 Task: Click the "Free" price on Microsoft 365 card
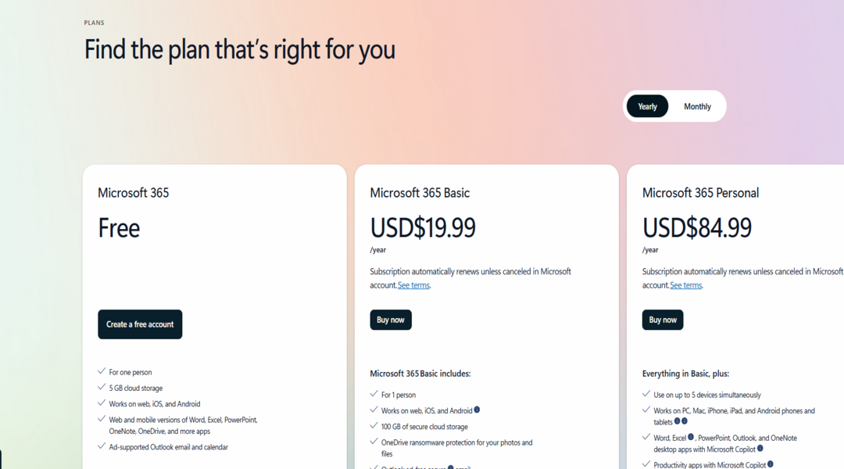[119, 227]
